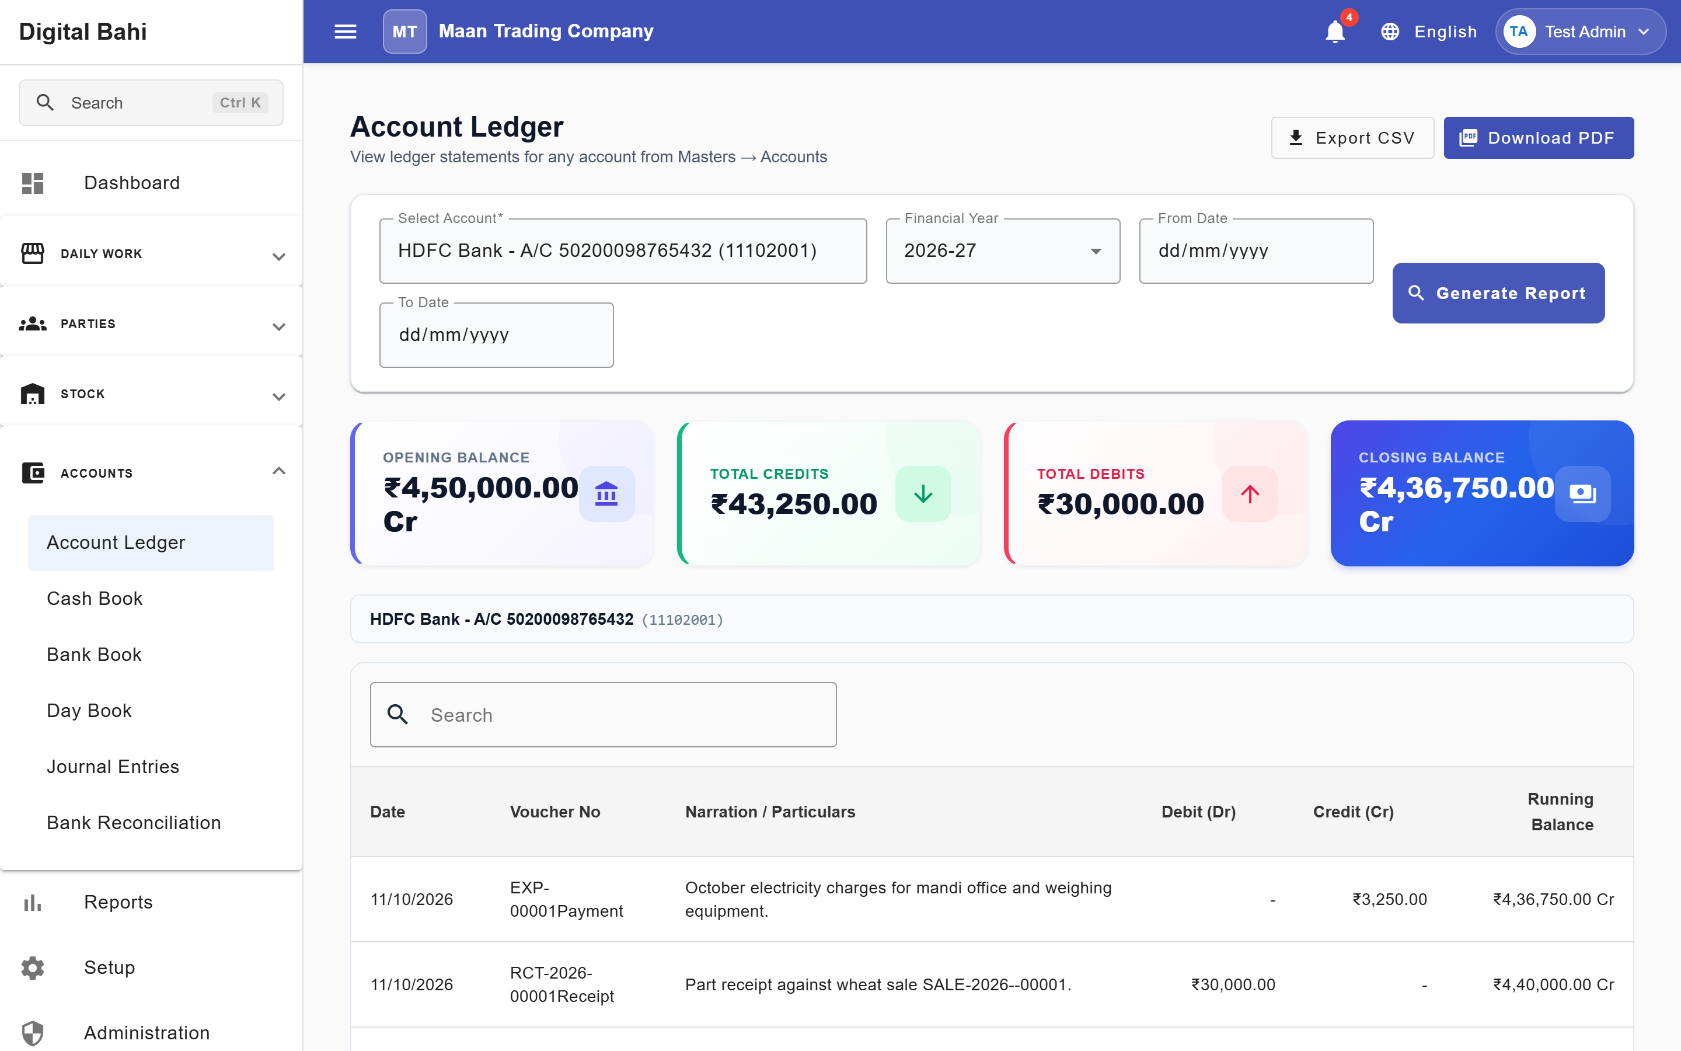Click the Opening Balance bank icon
The width and height of the screenshot is (1681, 1051).
point(606,493)
